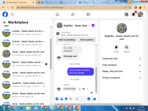This screenshot has width=148, height=111.
Task: Click More options button
Action: click(x=87, y=40)
